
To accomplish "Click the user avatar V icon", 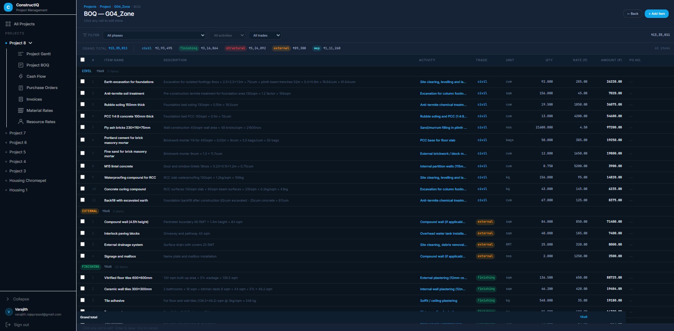I will (x=9, y=312).
